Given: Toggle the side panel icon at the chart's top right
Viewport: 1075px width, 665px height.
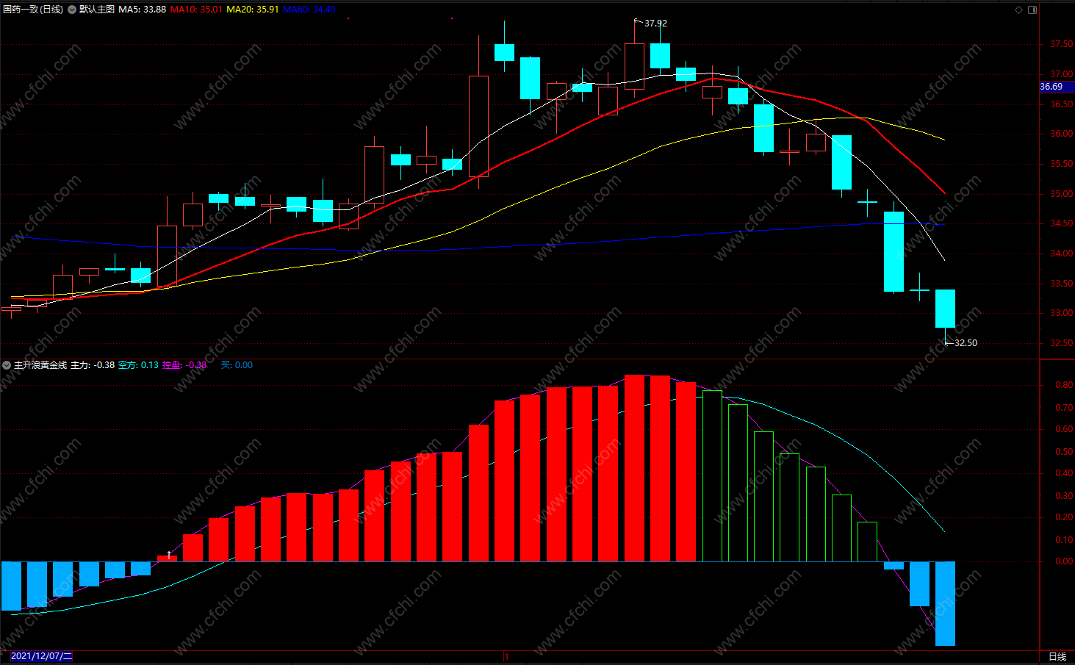Looking at the screenshot, I should click(x=1032, y=10).
